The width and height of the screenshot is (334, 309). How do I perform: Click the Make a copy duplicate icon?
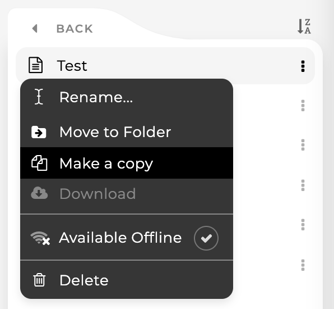(x=39, y=163)
